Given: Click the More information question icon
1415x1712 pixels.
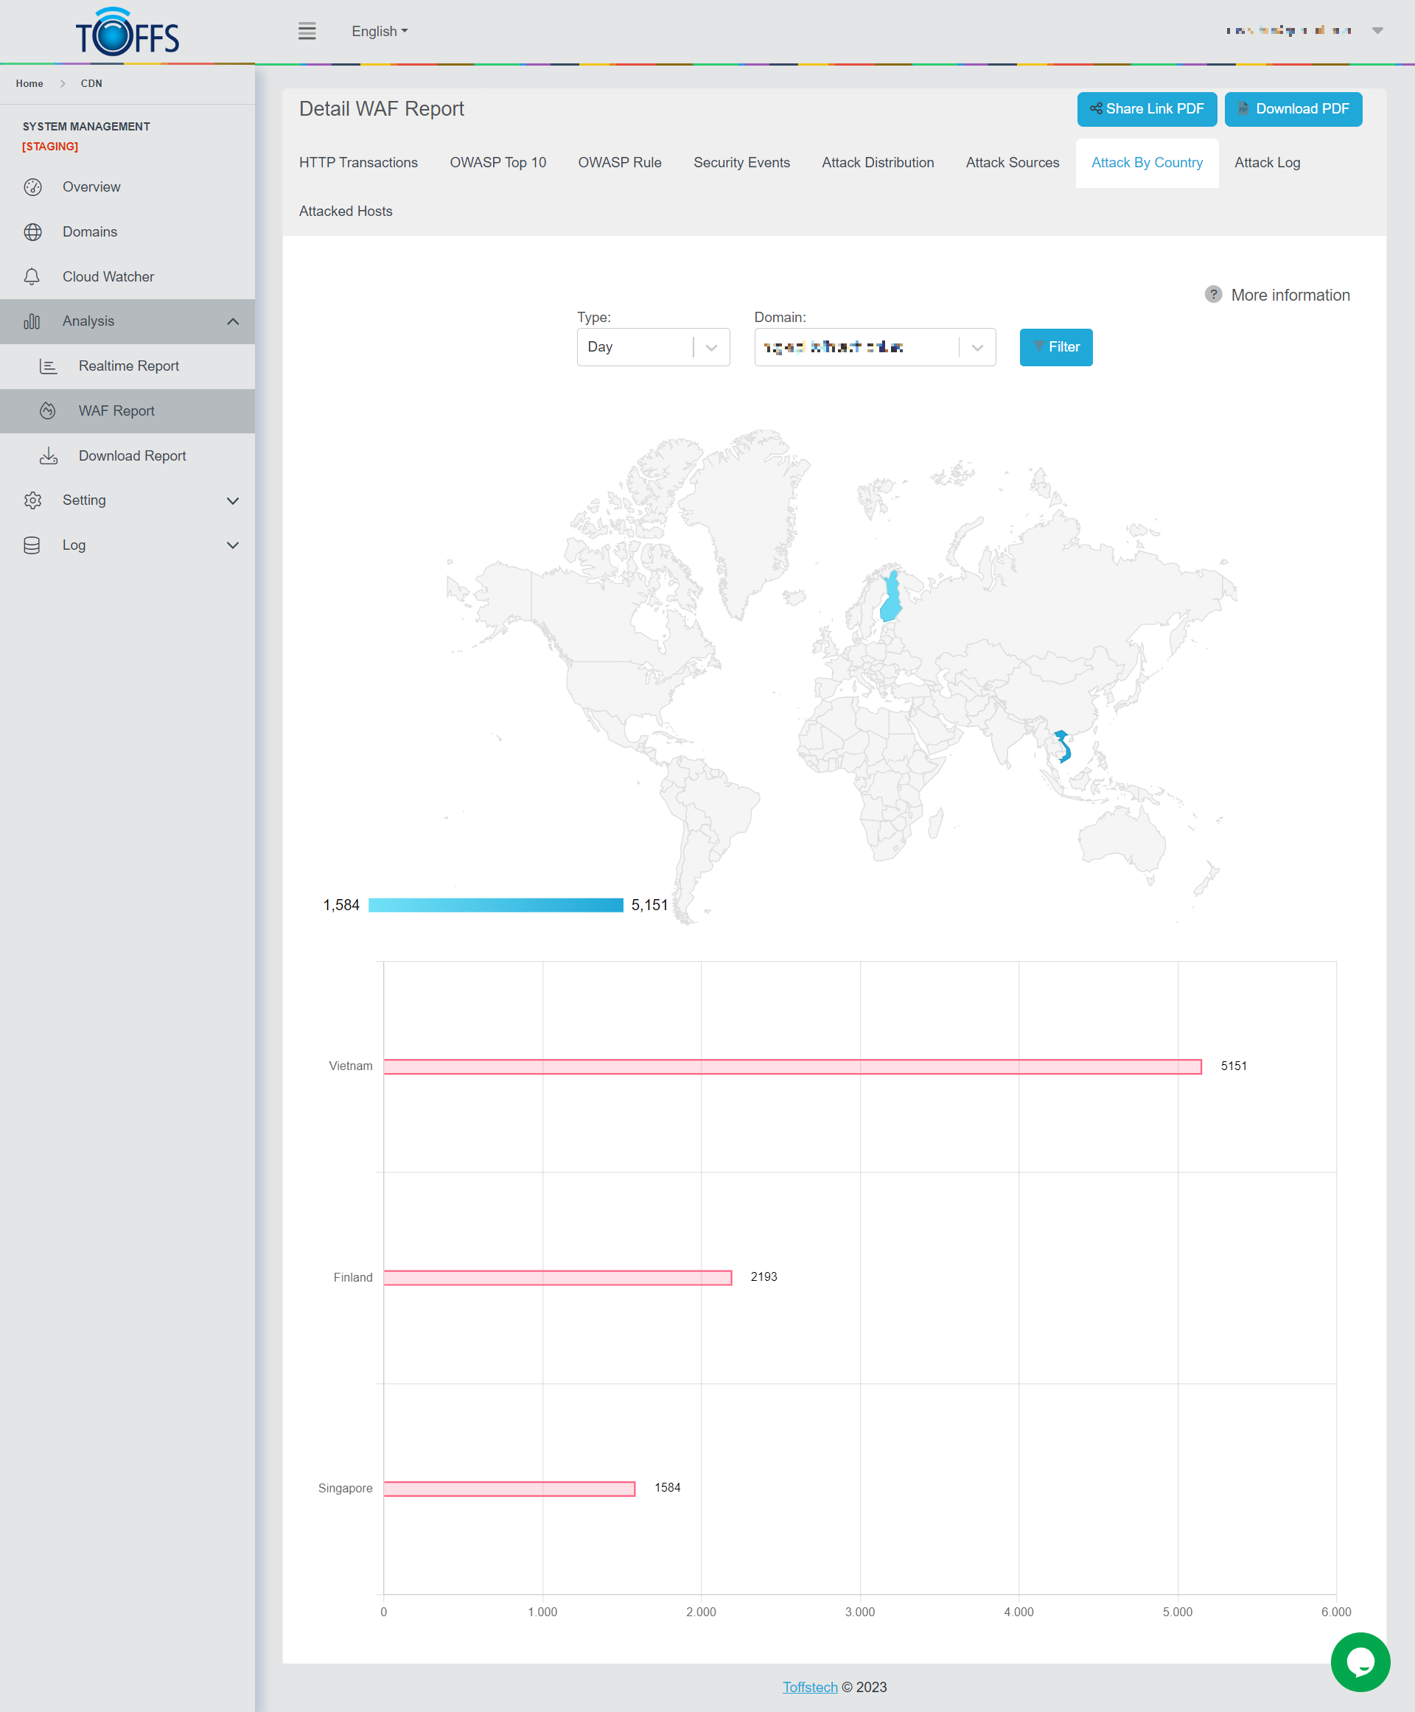Looking at the screenshot, I should [x=1213, y=294].
